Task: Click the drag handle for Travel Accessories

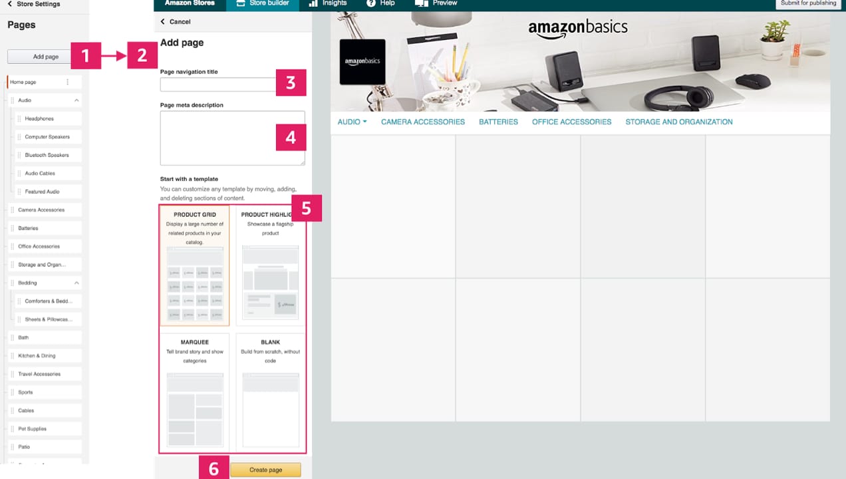Action: [x=12, y=374]
